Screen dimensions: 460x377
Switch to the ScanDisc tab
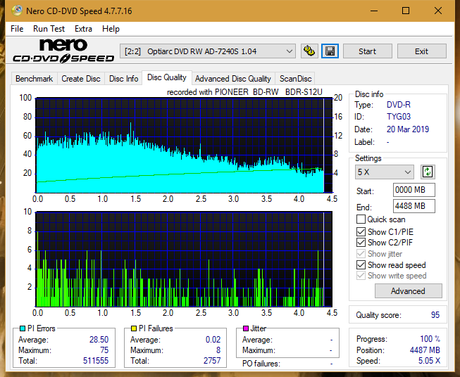tap(295, 79)
